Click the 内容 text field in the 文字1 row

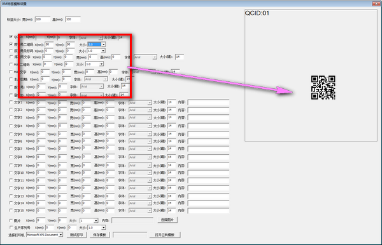click(208, 102)
